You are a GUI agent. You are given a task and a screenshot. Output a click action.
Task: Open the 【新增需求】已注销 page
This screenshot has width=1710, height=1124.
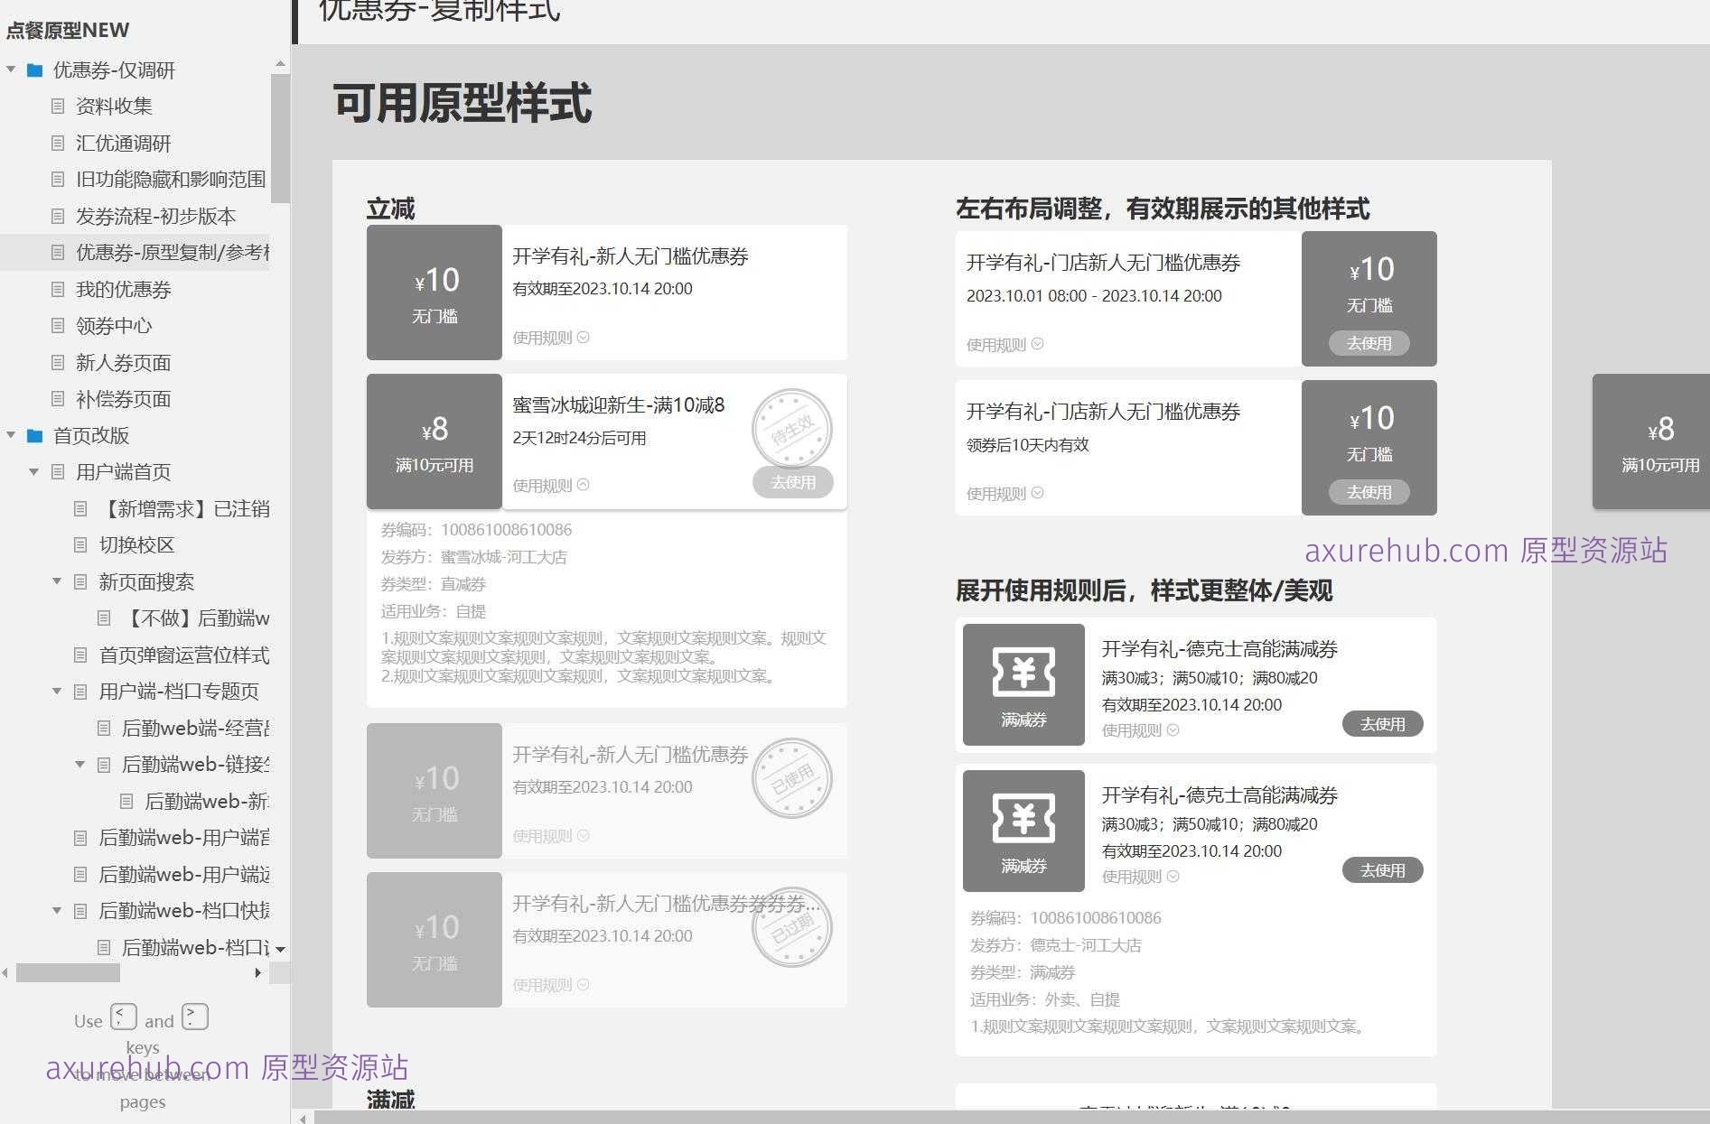point(184,508)
